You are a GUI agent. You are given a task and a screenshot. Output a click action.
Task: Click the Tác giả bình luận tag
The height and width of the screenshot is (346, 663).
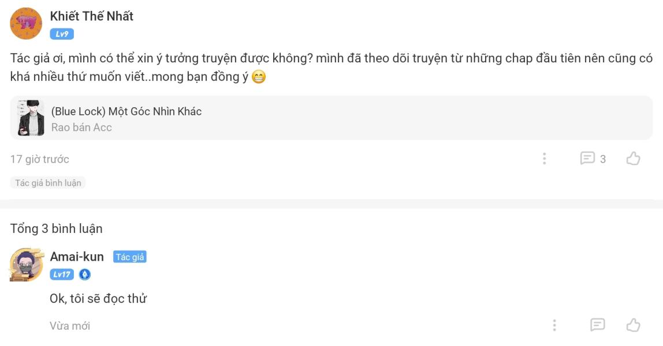click(48, 183)
